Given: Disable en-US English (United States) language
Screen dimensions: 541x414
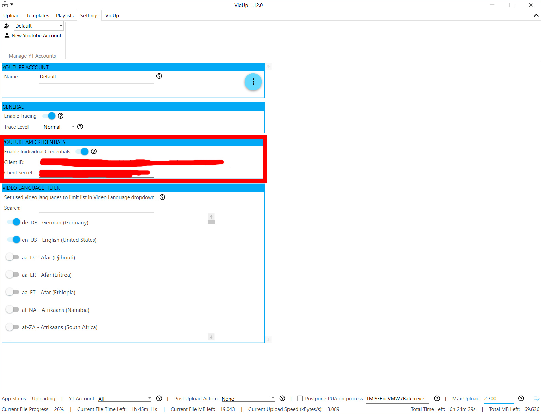Looking at the screenshot, I should (x=14, y=240).
